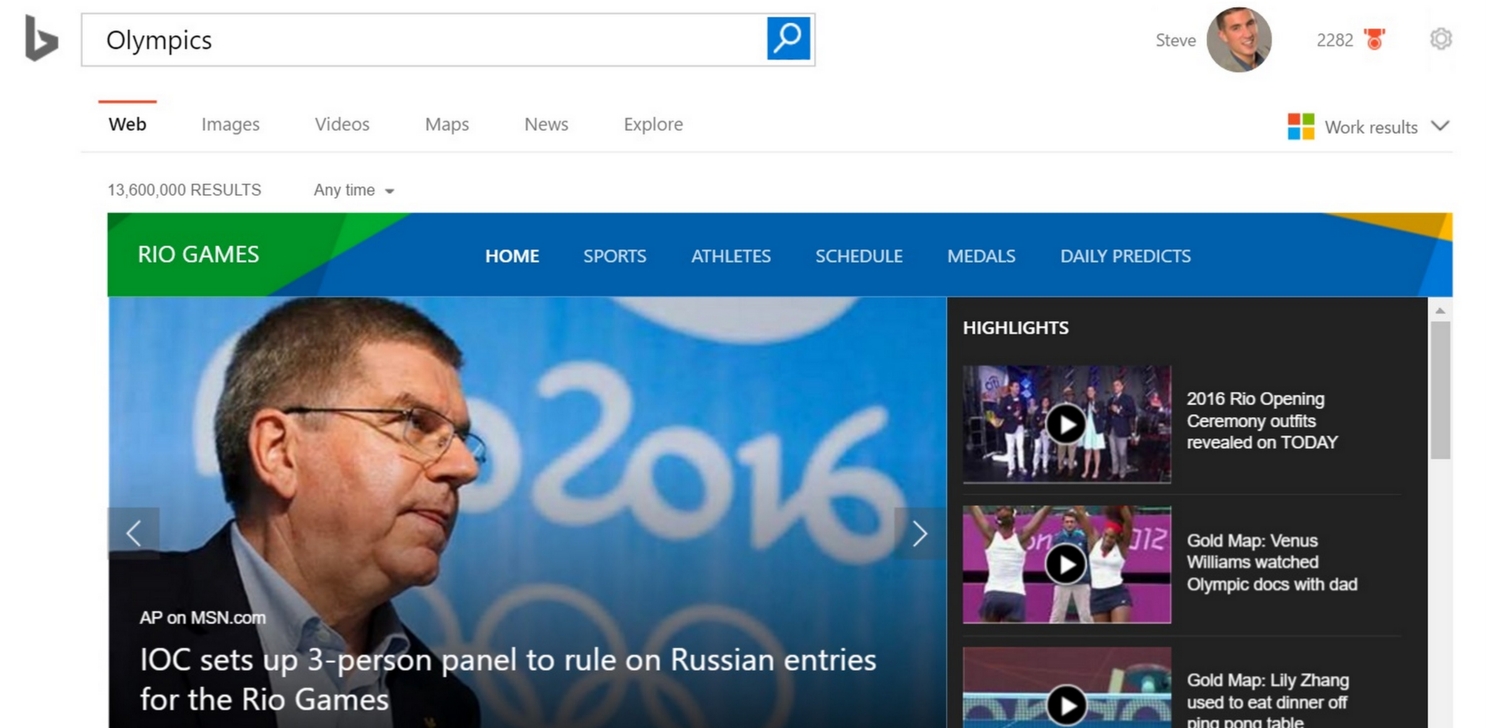Expand the Work results chevron
Viewport: 1503px width, 728px height.
[1440, 126]
